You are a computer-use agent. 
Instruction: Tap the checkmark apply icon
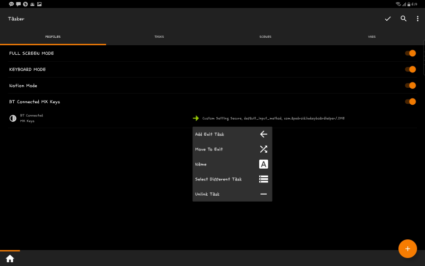tap(388, 19)
